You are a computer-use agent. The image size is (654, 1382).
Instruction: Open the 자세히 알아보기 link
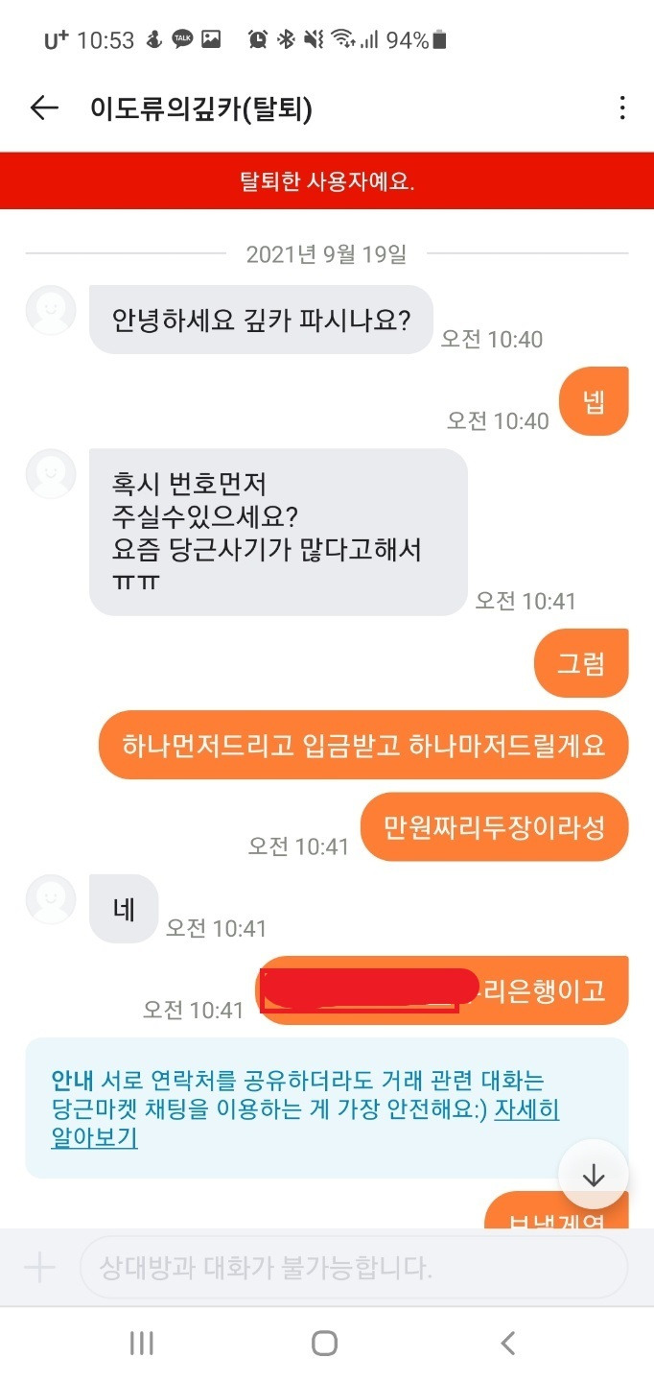coord(305,1125)
